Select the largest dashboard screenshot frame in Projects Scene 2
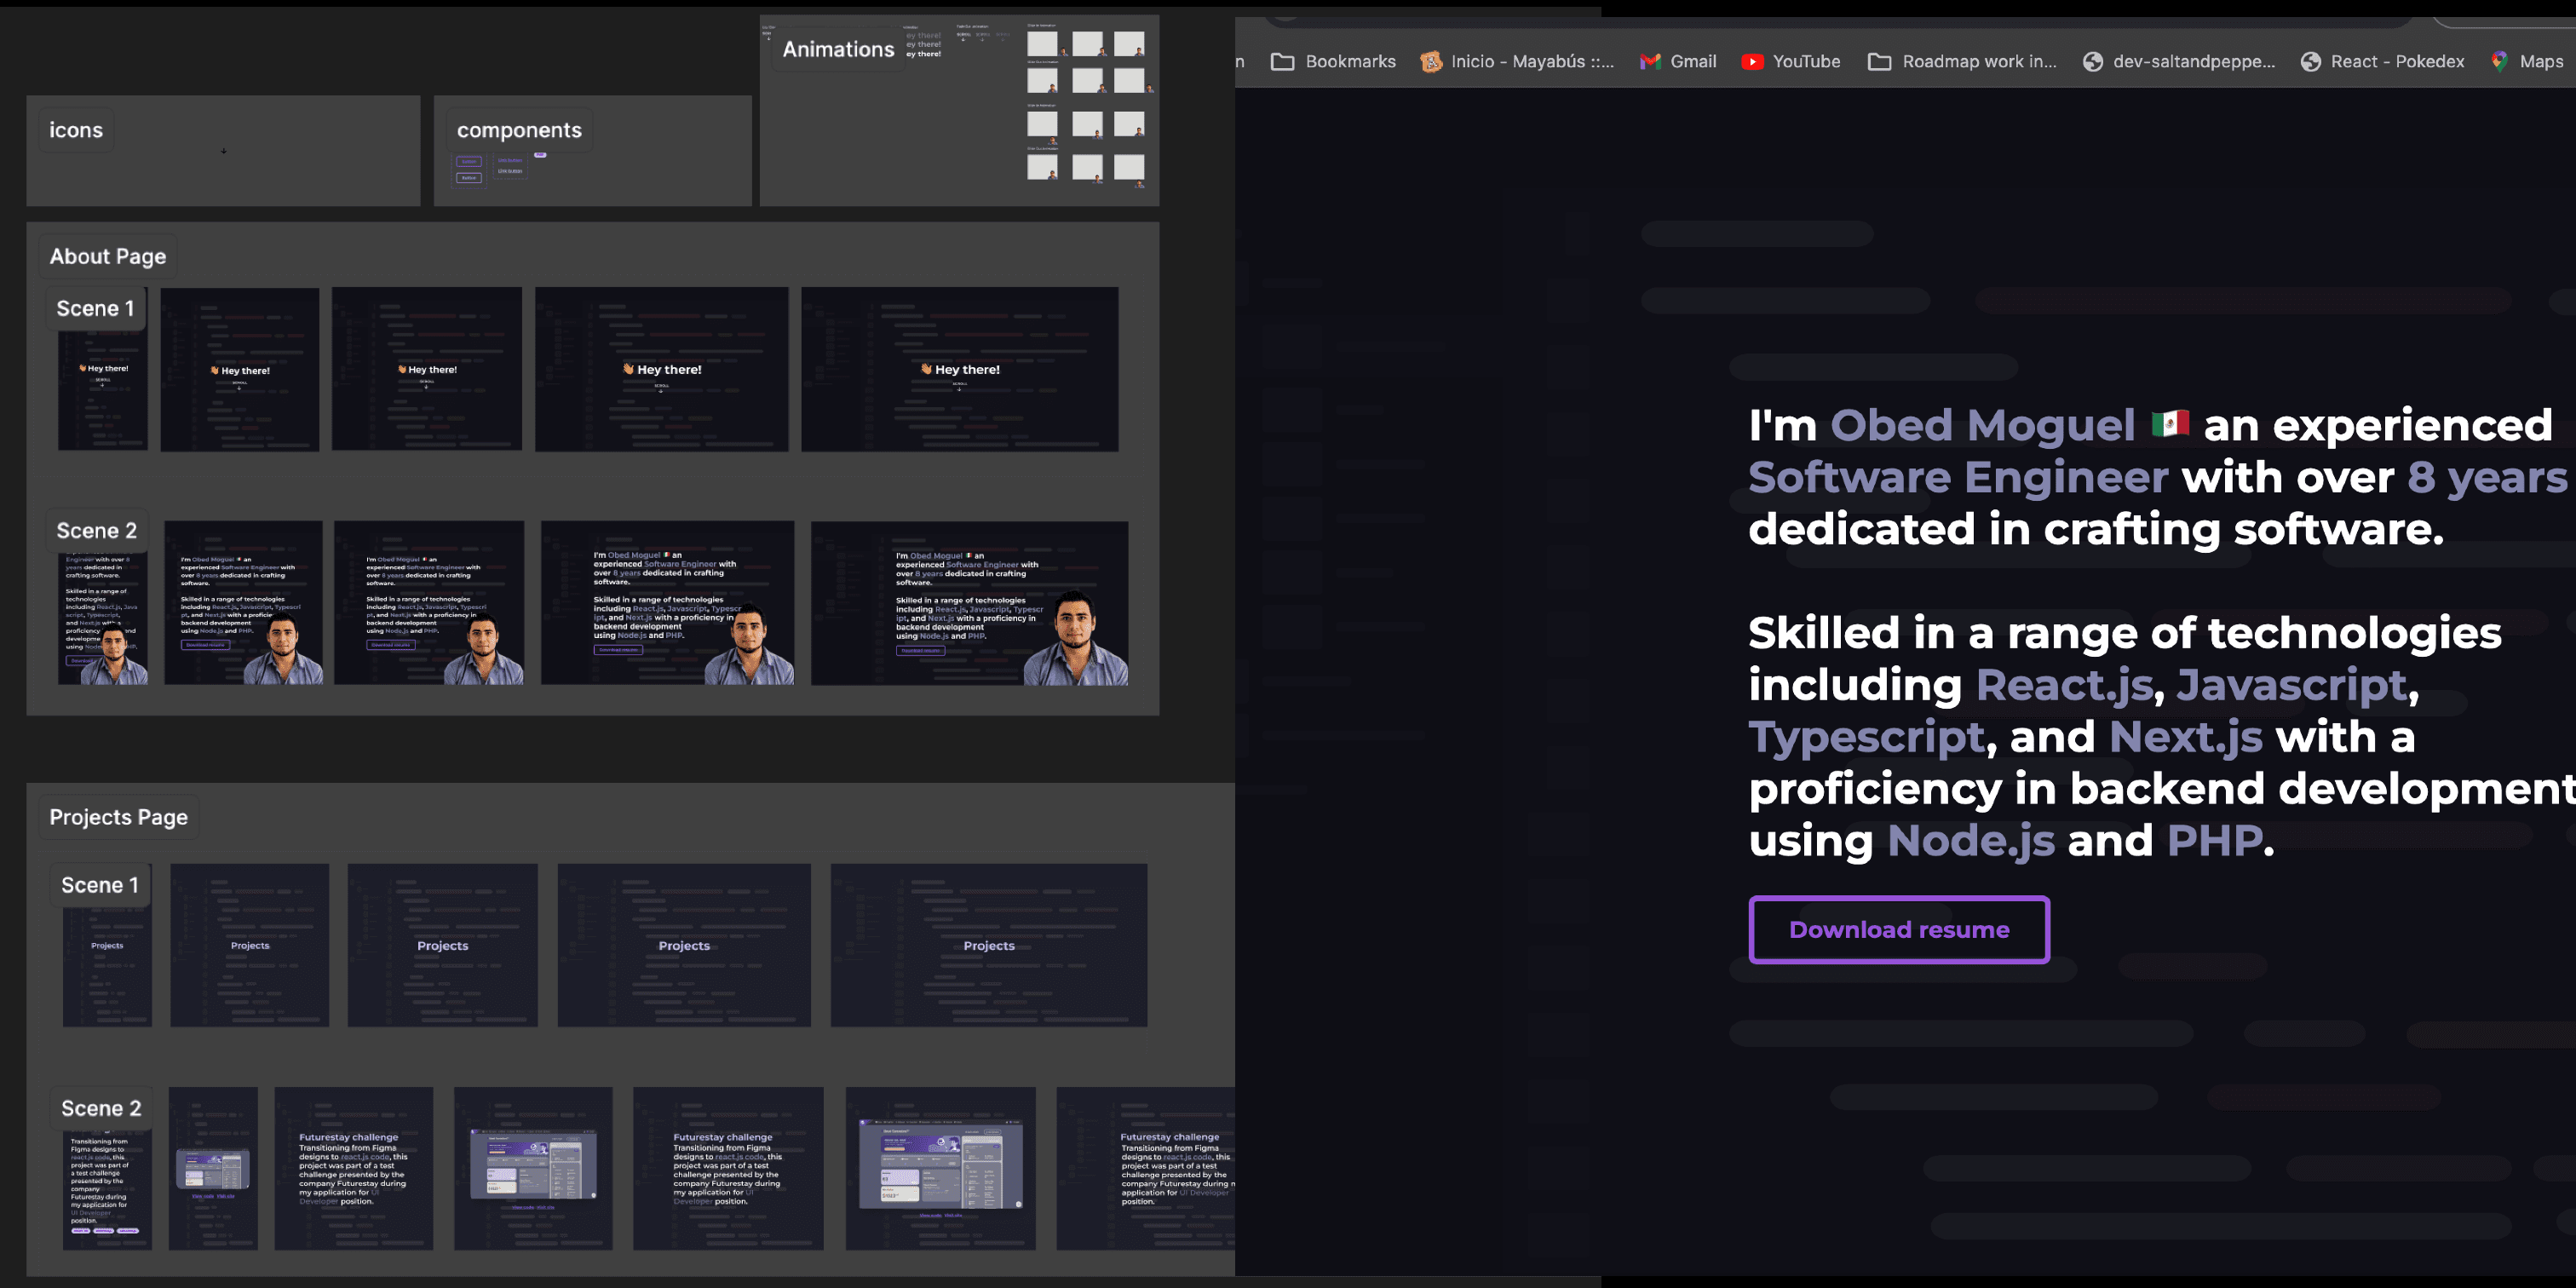 click(940, 1168)
